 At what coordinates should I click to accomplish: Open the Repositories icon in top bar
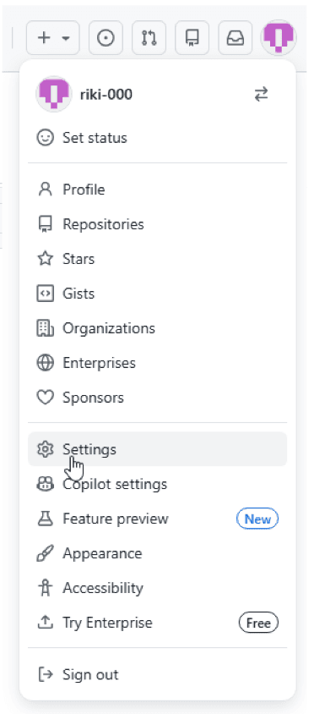pyautogui.click(x=192, y=38)
